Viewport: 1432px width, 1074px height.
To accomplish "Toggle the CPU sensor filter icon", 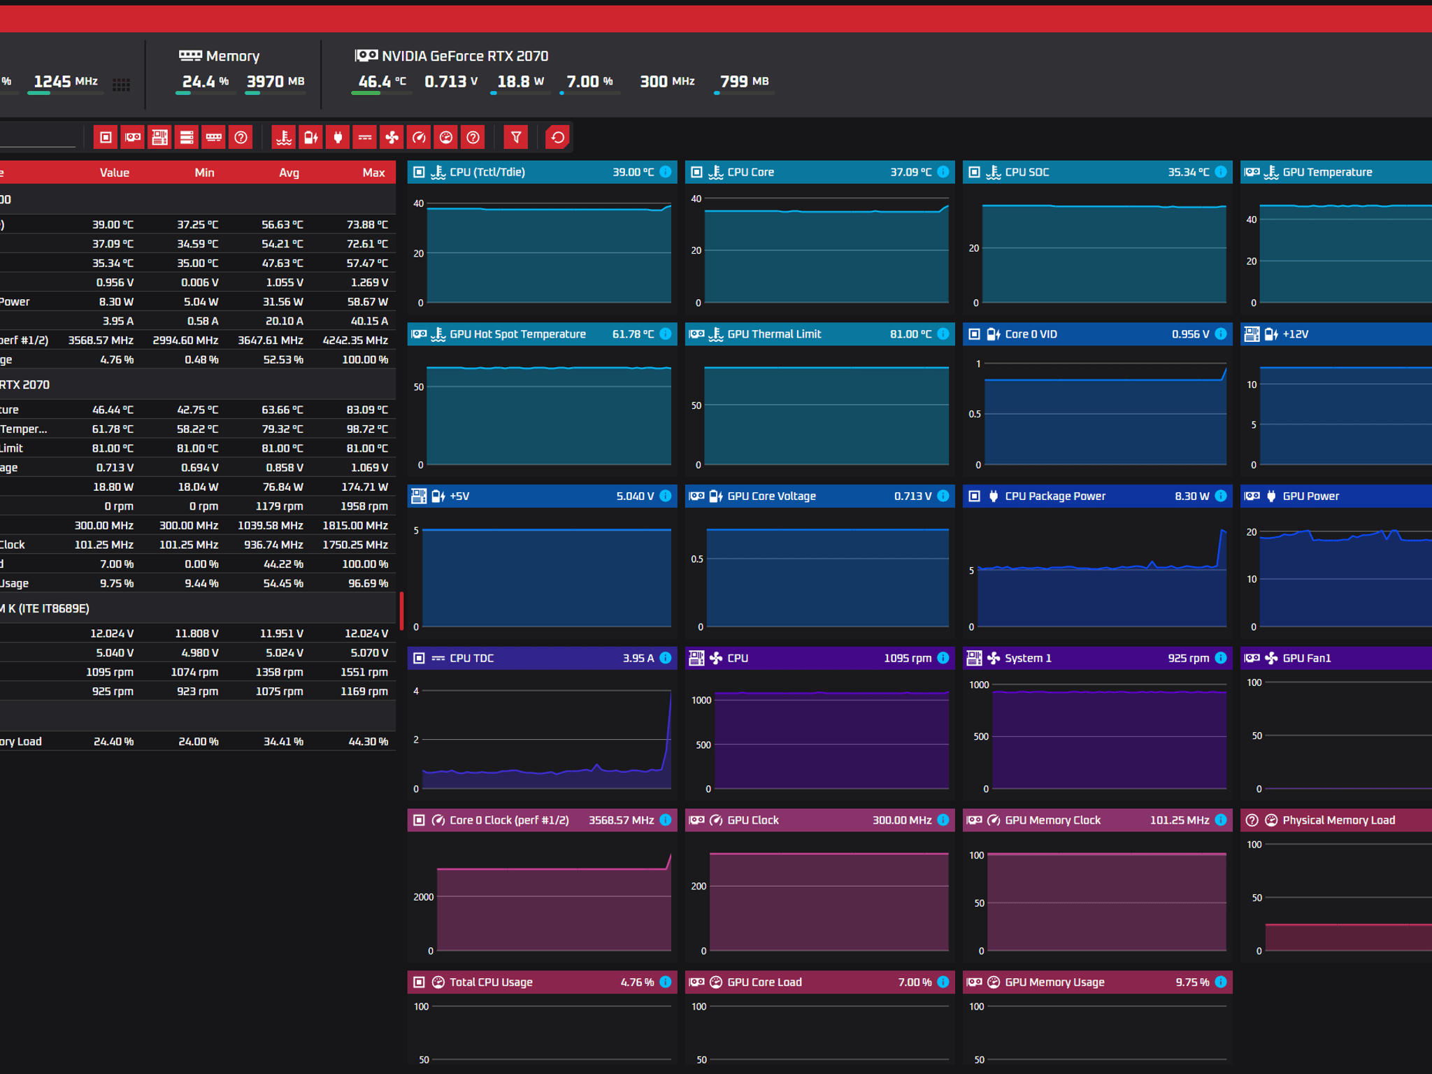I will (106, 138).
